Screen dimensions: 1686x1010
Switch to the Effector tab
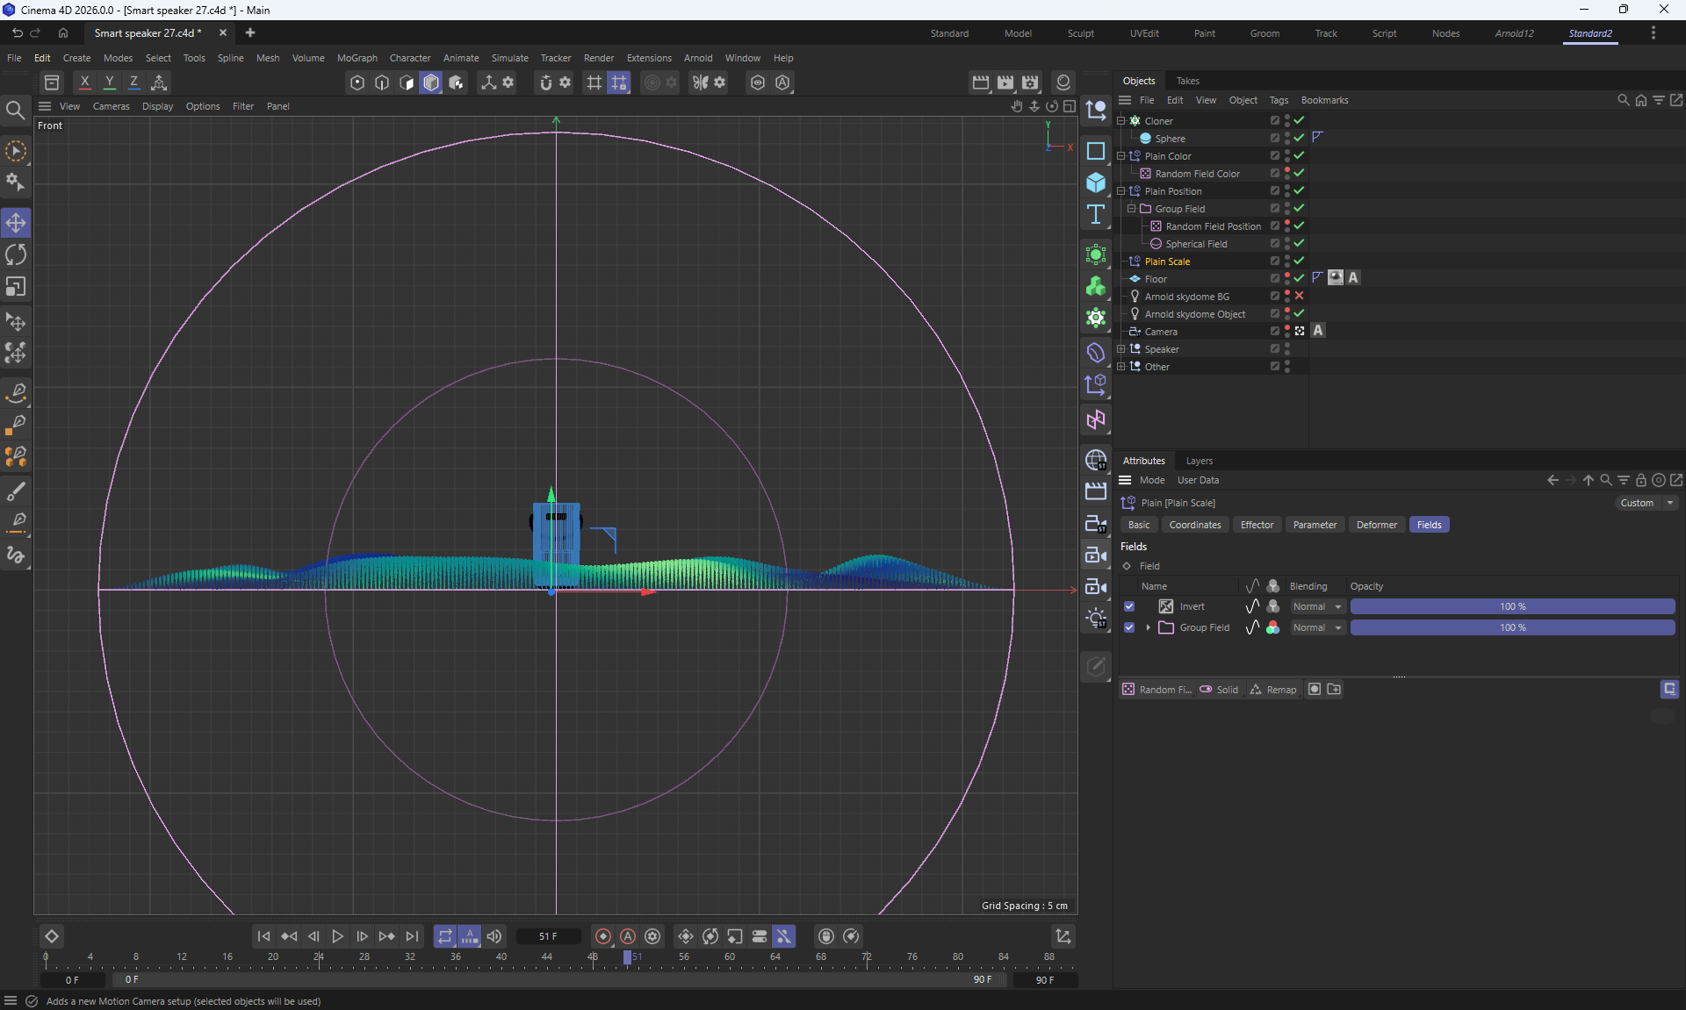coord(1257,525)
